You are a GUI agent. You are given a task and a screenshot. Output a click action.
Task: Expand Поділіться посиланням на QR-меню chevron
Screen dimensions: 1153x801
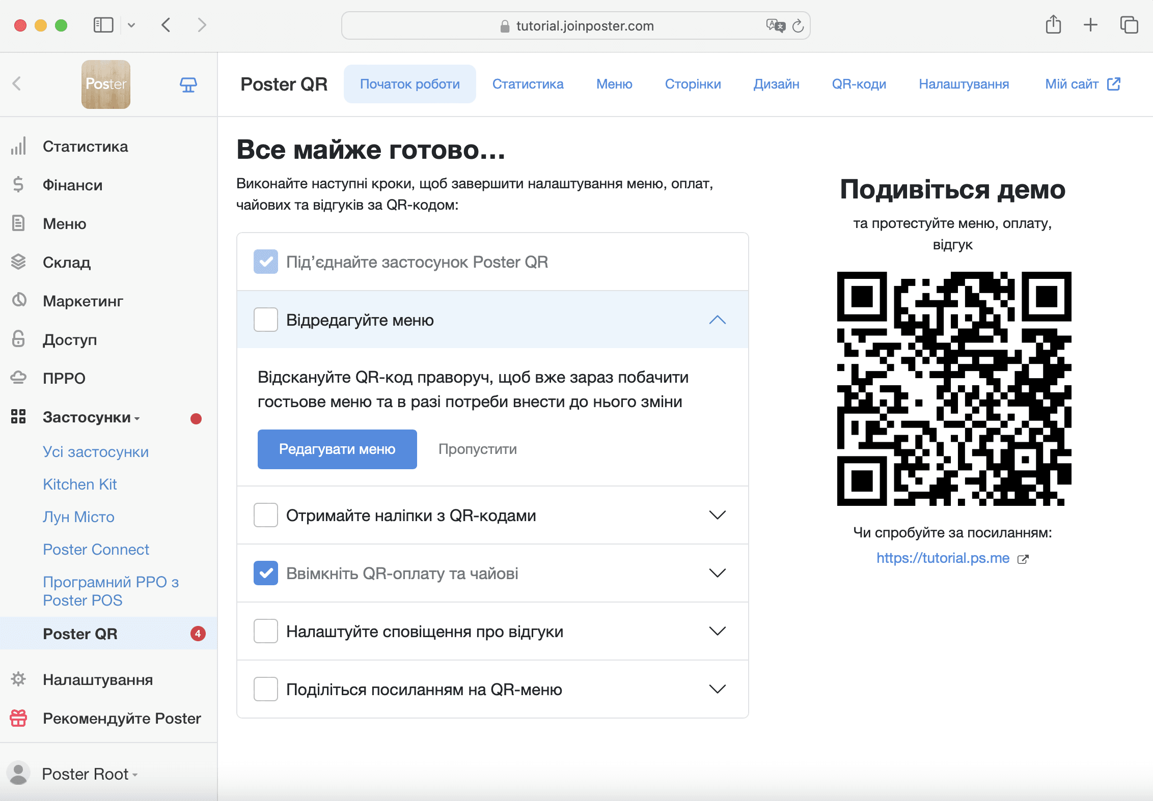(718, 689)
